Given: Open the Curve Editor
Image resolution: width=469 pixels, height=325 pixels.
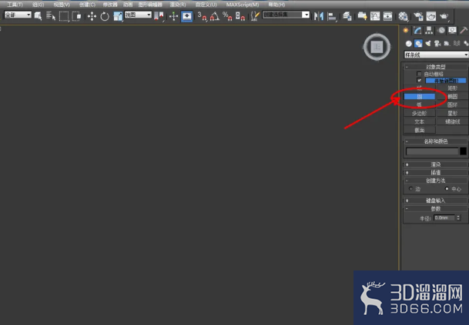Looking at the screenshot, I should click(375, 16).
